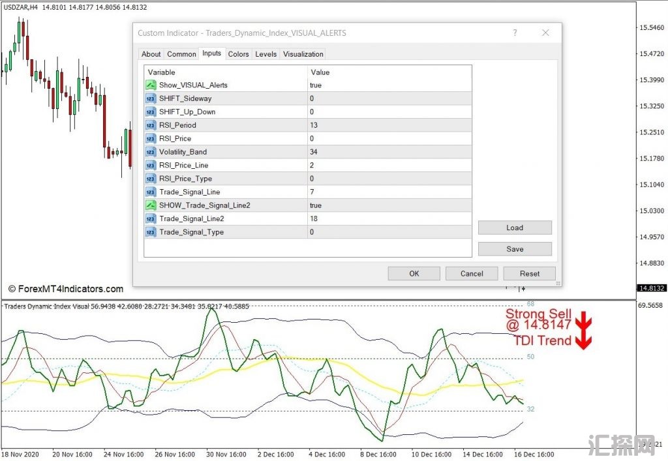Click the USDZAR,H4 chart title
This screenshot has height=461, width=668.
[x=20, y=7]
